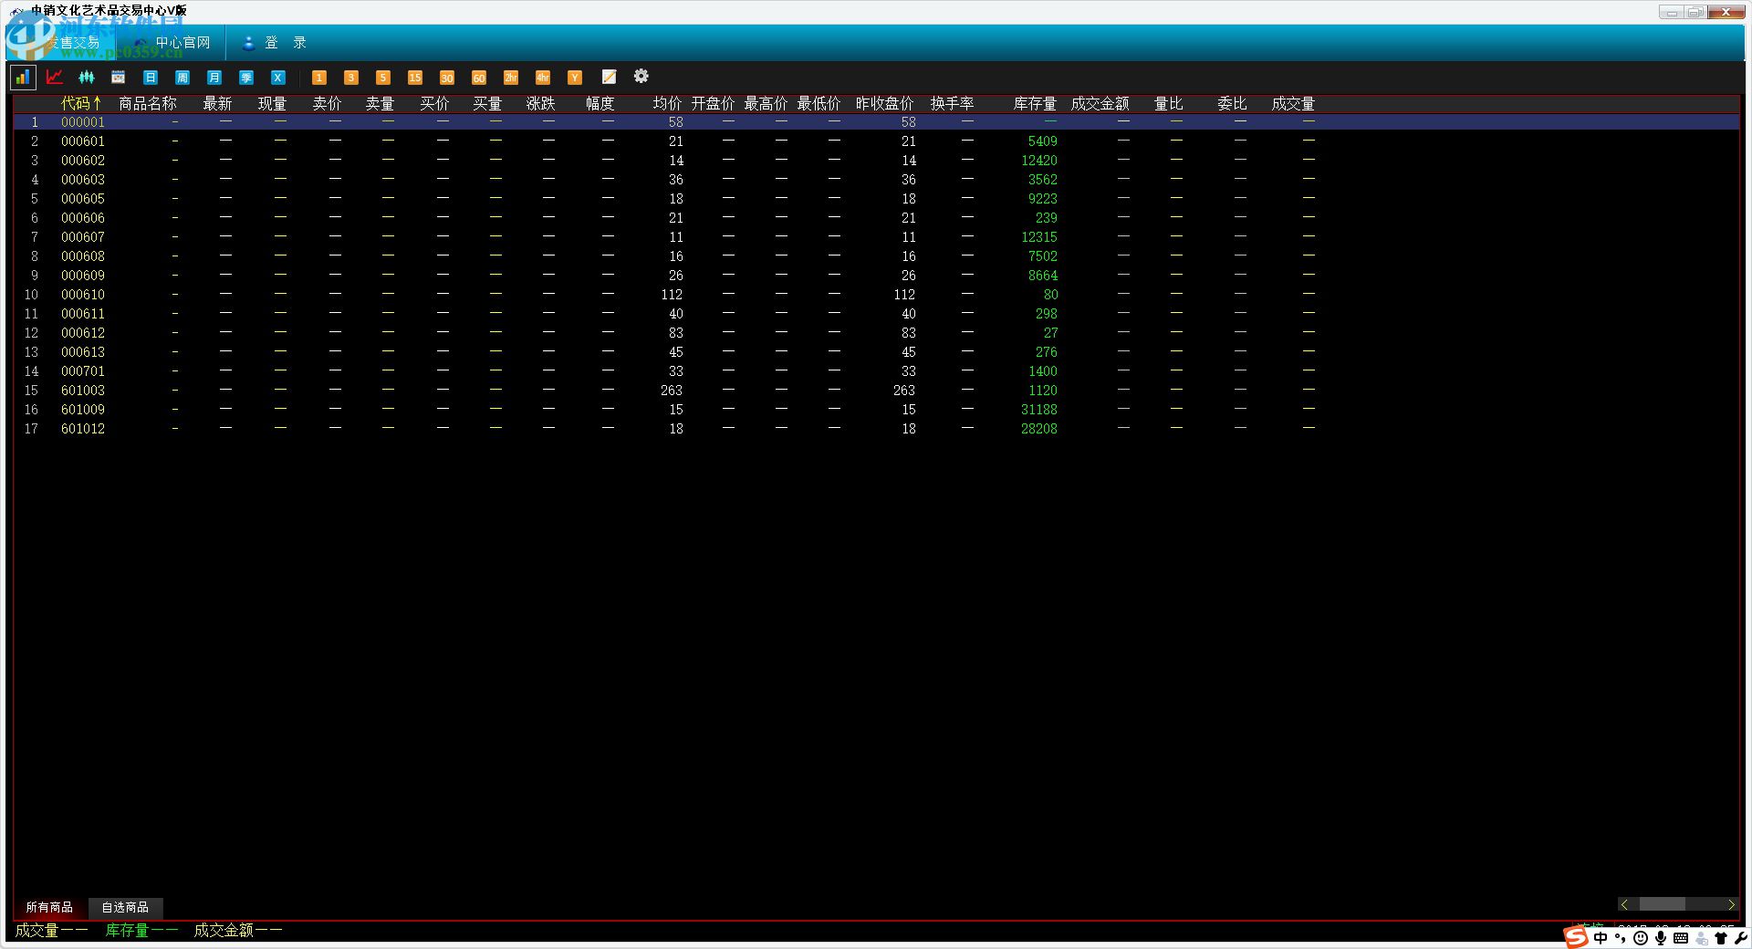Screen dimensions: 1752x949
Task: Sort by the 代码 column header
Action: 81,103
